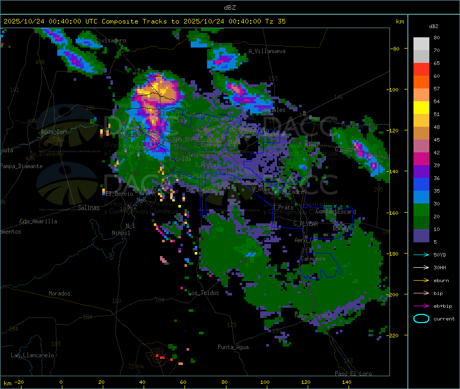Click the Punta_Agua place label

tap(233, 347)
